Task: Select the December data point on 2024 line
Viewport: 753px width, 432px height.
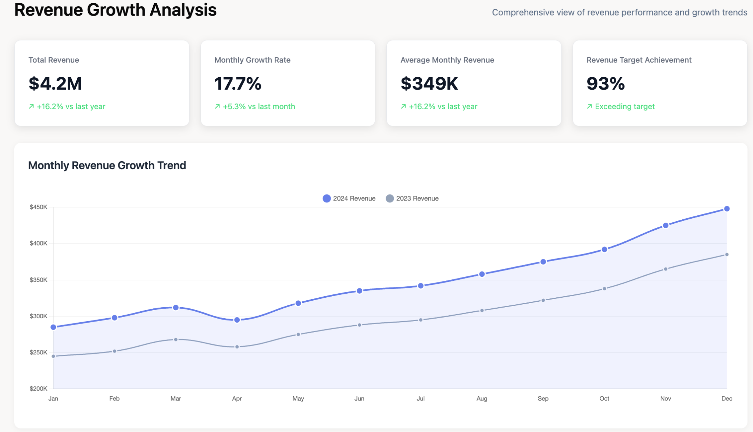Action: click(x=726, y=208)
